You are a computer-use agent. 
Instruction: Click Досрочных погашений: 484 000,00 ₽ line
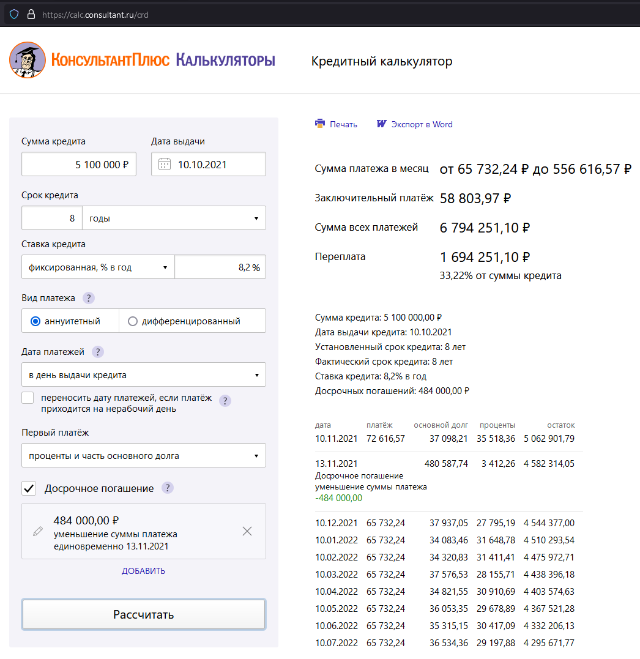[392, 391]
